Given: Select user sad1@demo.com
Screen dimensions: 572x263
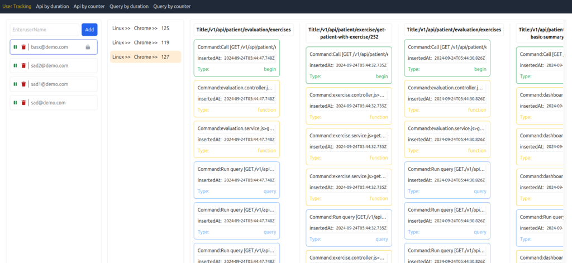Looking at the screenshot, I should 54,84.
